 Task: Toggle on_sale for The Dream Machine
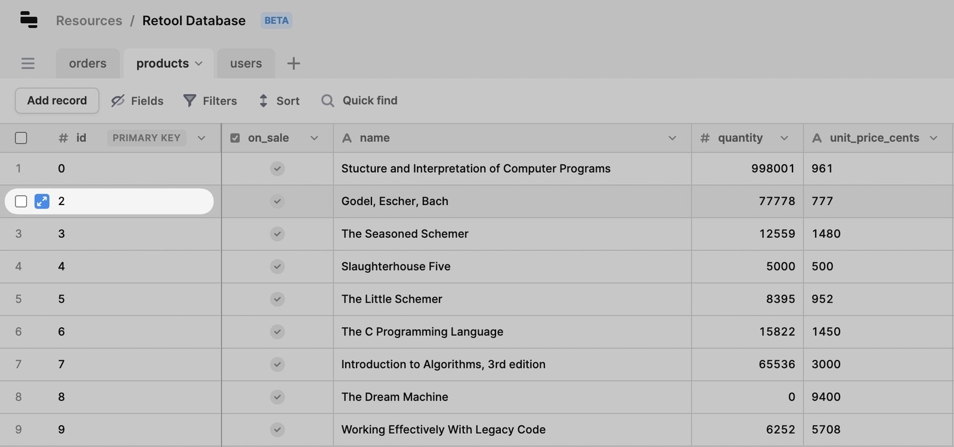(x=277, y=397)
